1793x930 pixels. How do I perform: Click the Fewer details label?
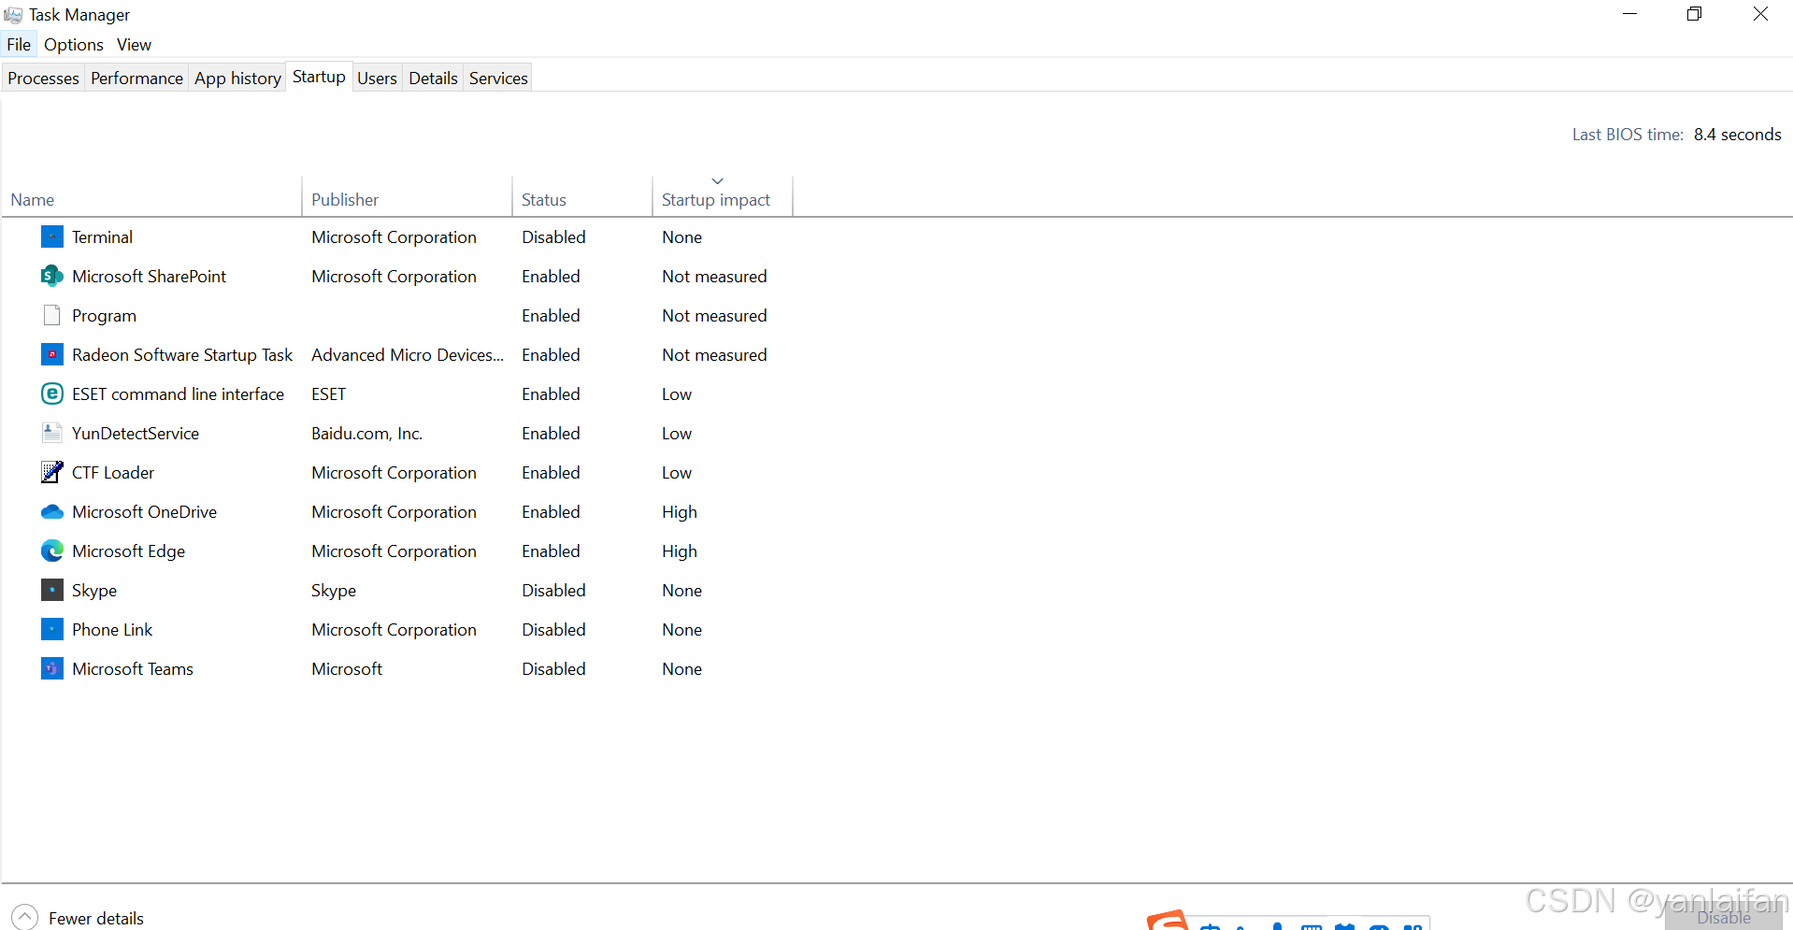click(x=96, y=919)
